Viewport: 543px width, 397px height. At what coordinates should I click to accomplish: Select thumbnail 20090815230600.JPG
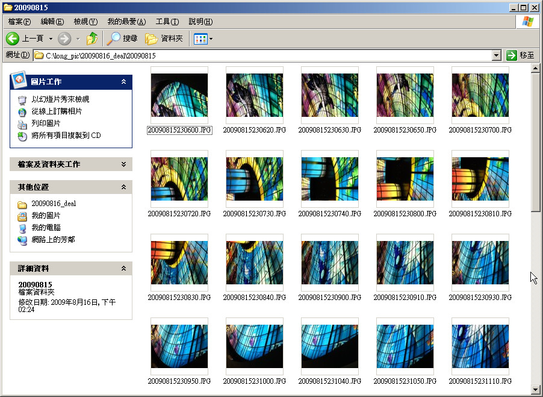pyautogui.click(x=179, y=95)
